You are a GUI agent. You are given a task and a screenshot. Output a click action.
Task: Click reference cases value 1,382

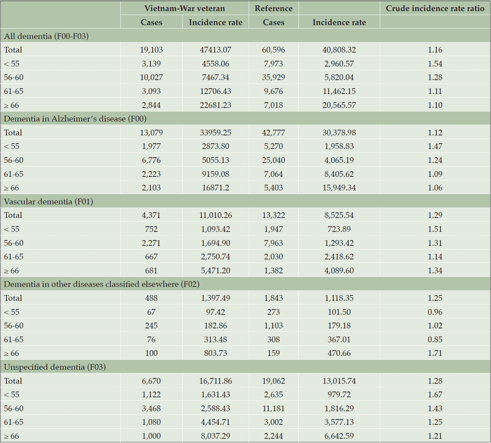(273, 270)
